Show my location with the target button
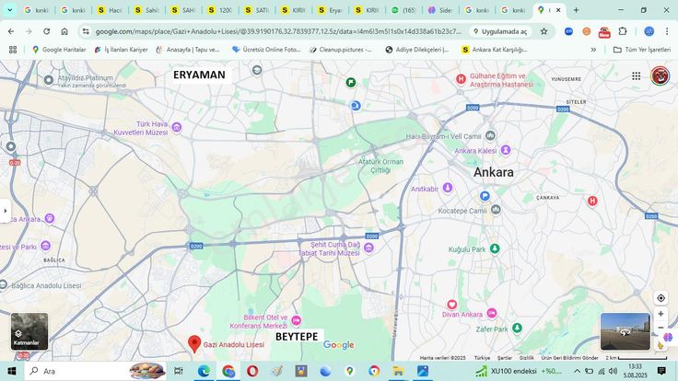 click(660, 298)
